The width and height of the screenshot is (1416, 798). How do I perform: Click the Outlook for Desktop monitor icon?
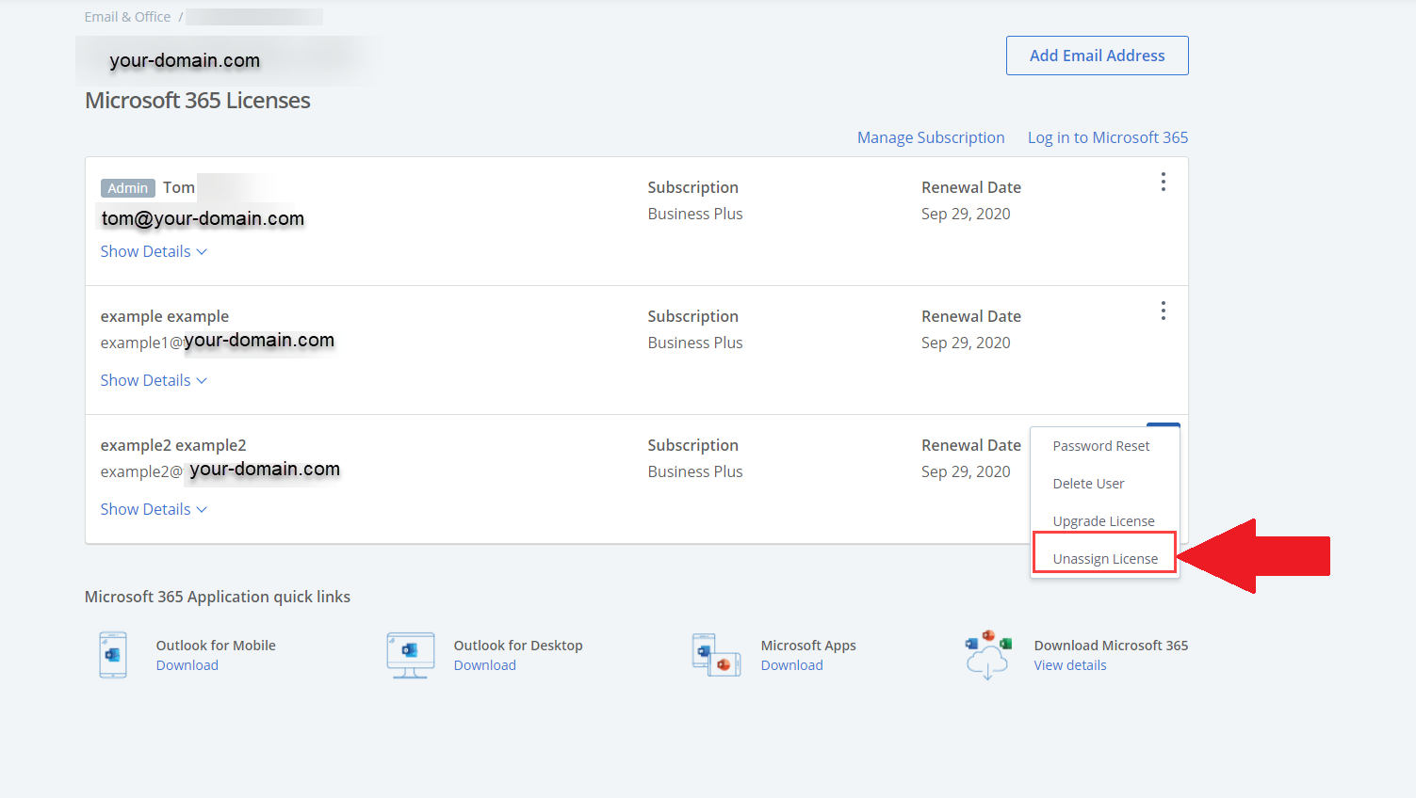pos(411,655)
